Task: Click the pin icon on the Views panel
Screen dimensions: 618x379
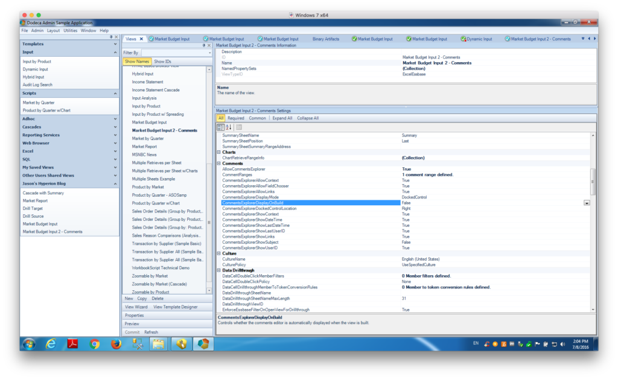Action: (x=203, y=45)
